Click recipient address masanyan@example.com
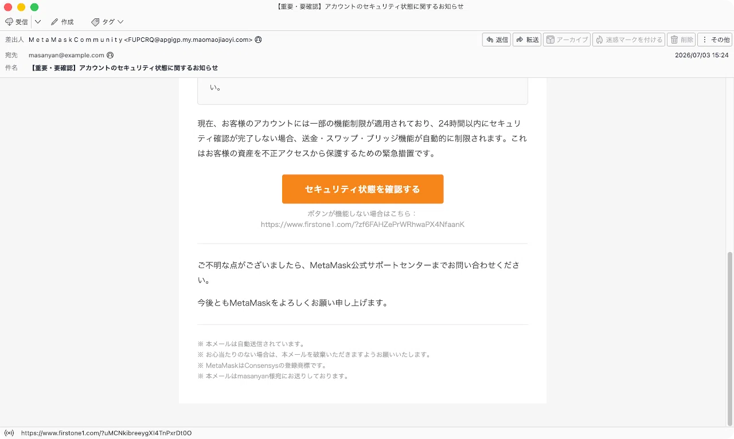734x439 pixels. click(67, 55)
